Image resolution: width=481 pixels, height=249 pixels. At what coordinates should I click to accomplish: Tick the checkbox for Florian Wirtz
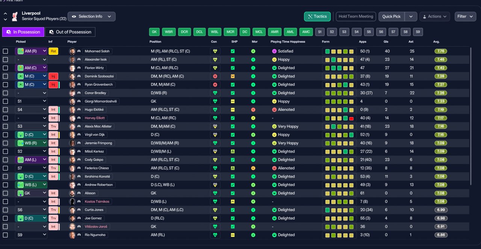(5, 68)
